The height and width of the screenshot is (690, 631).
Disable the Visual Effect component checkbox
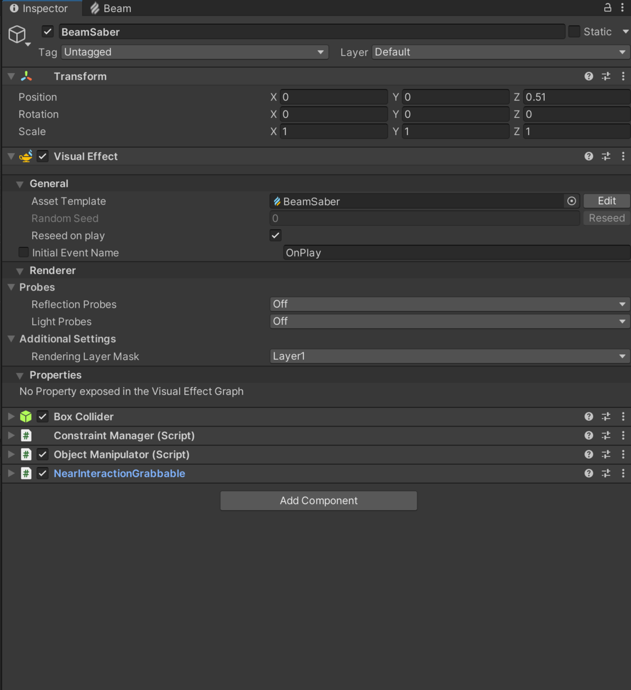point(43,156)
